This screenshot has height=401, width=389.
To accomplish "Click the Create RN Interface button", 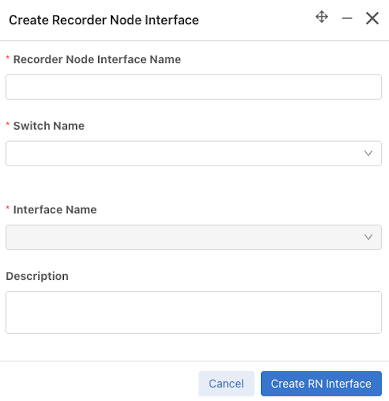I will pos(321,384).
